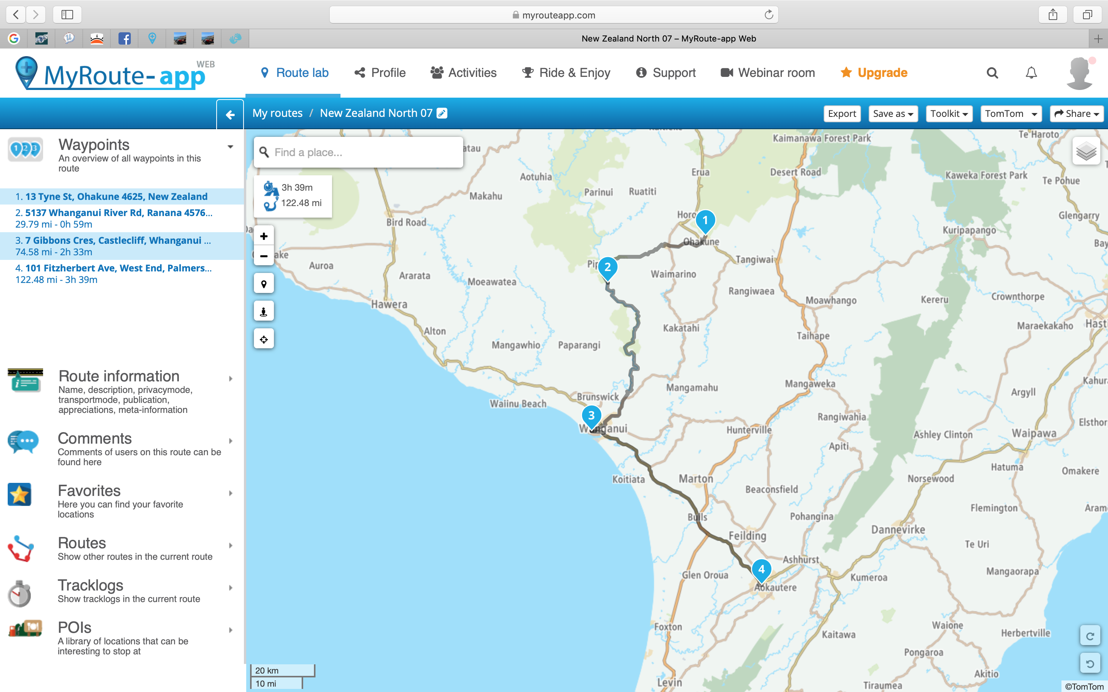
Task: Open the street view pegman tool
Action: [264, 312]
